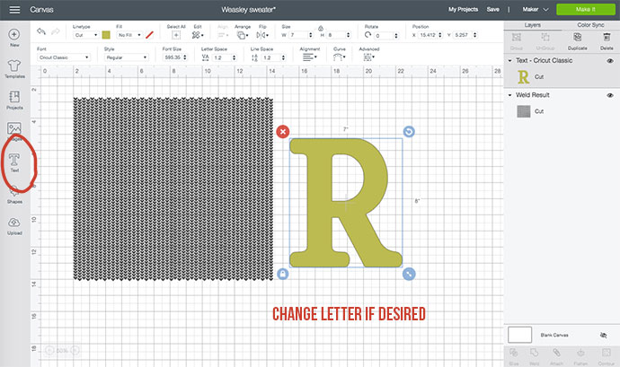
Task: Hide the Weld Result layer
Action: tap(610, 95)
